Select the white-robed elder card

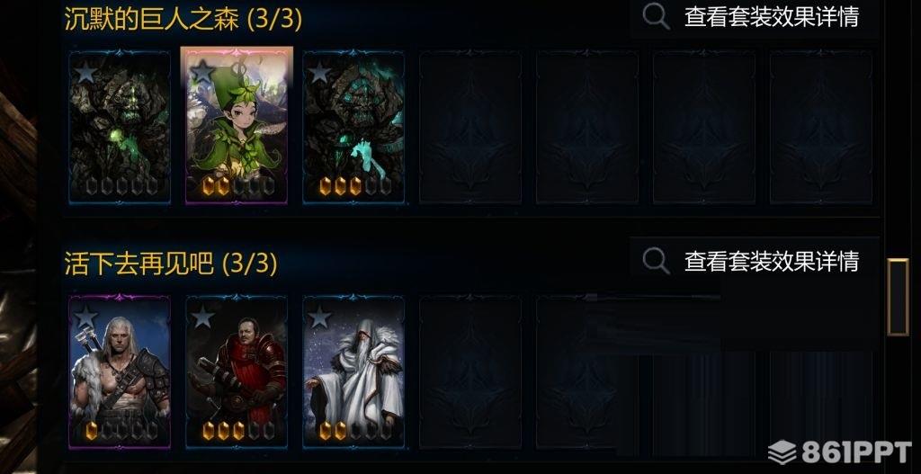coord(353,371)
